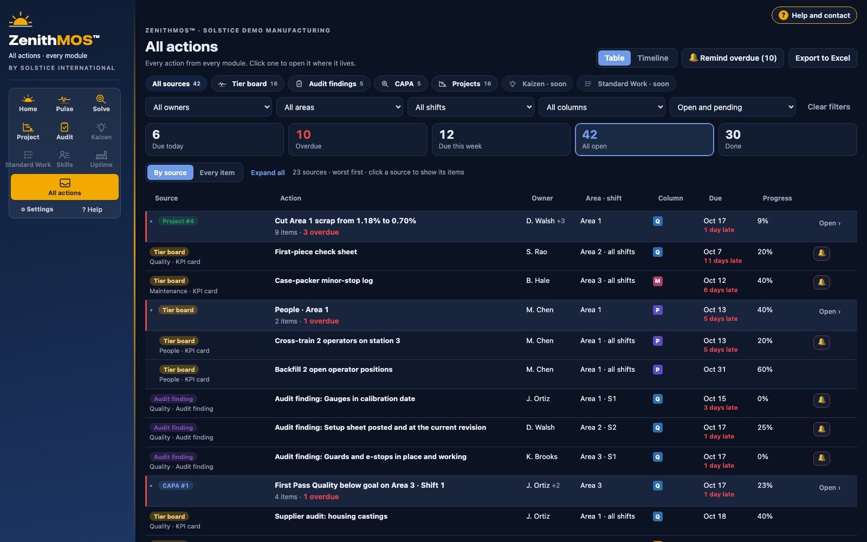Open the Open and pending status dropdown
The width and height of the screenshot is (867, 542).
tap(733, 107)
